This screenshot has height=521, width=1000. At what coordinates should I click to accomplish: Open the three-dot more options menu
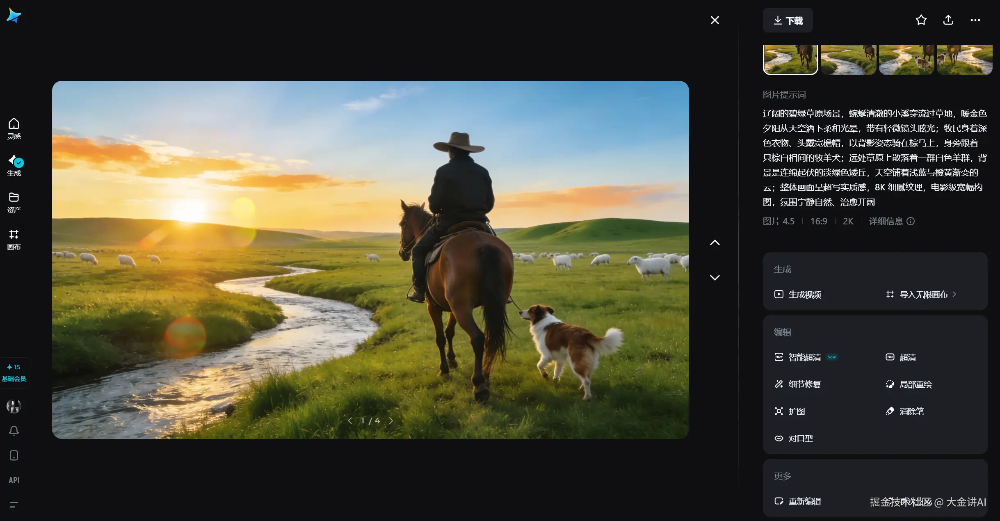tap(975, 20)
